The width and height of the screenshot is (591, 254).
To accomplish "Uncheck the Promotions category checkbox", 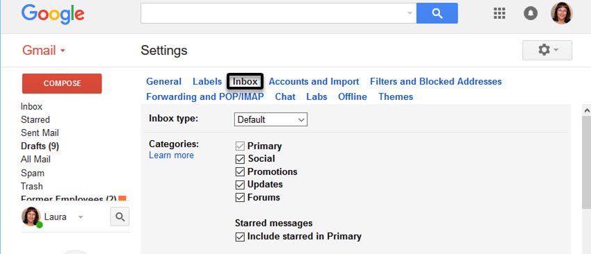I will [240, 172].
